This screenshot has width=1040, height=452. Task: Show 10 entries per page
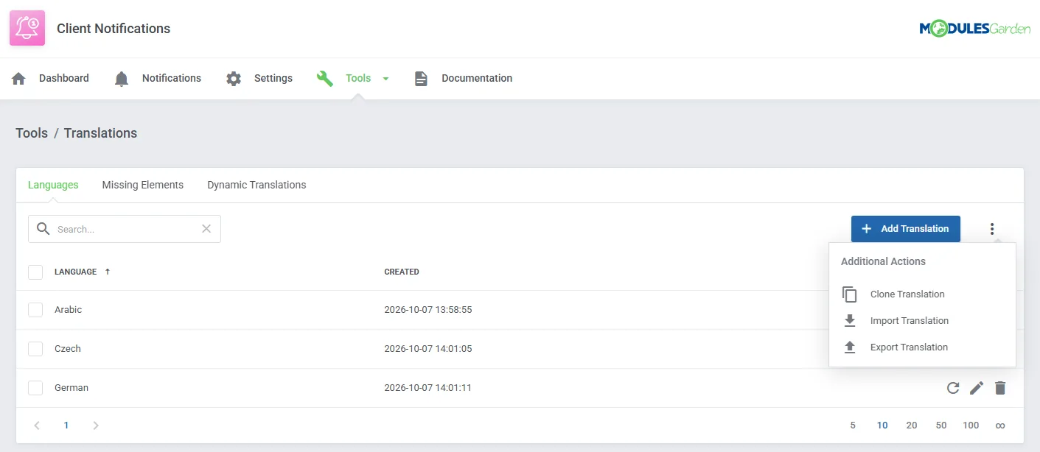coord(882,425)
